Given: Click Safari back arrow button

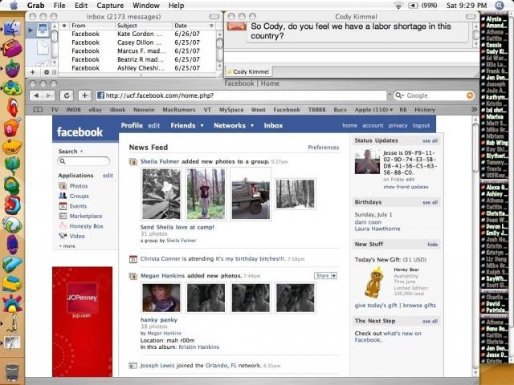Looking at the screenshot, I should 36,95.
